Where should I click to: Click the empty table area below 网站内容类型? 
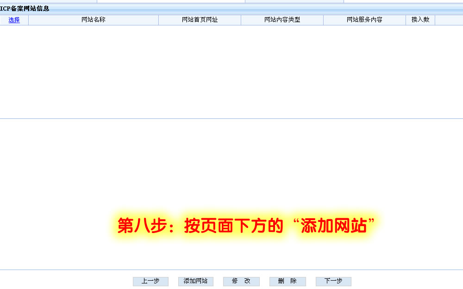282,69
